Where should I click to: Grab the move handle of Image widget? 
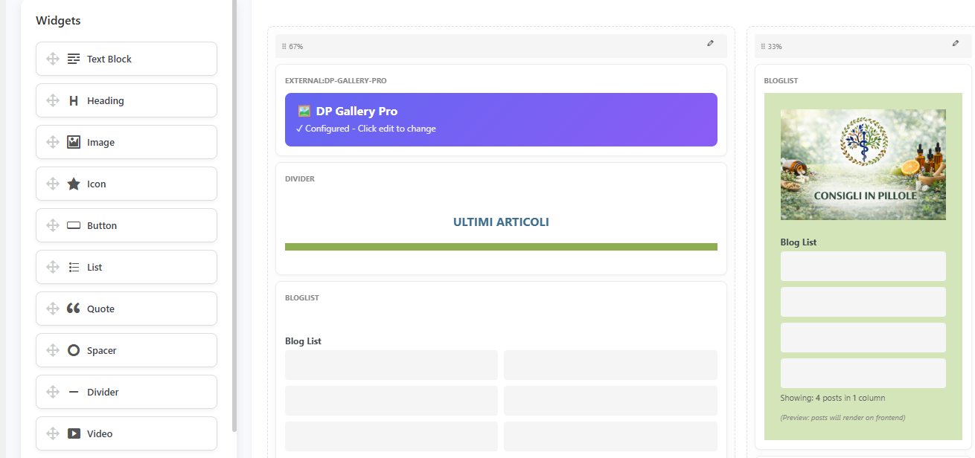(x=53, y=142)
